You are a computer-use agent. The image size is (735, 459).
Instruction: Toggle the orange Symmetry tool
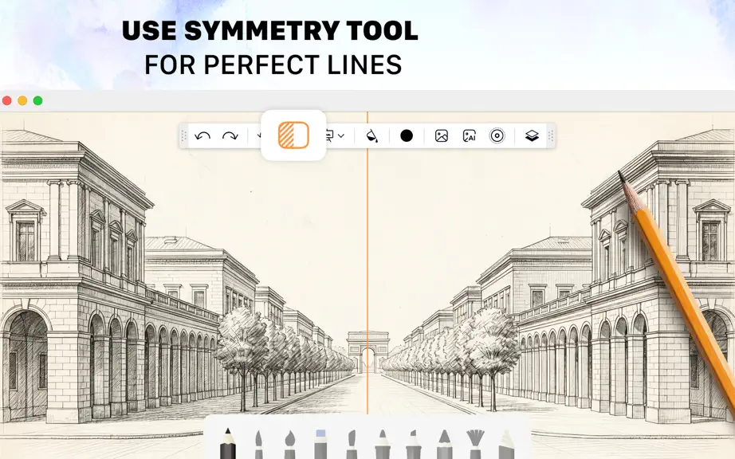(x=293, y=135)
